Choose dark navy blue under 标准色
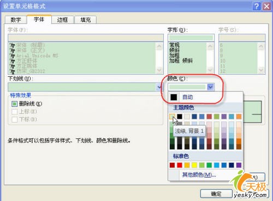Screen dimensions: 273x201 (x=232, y=165)
